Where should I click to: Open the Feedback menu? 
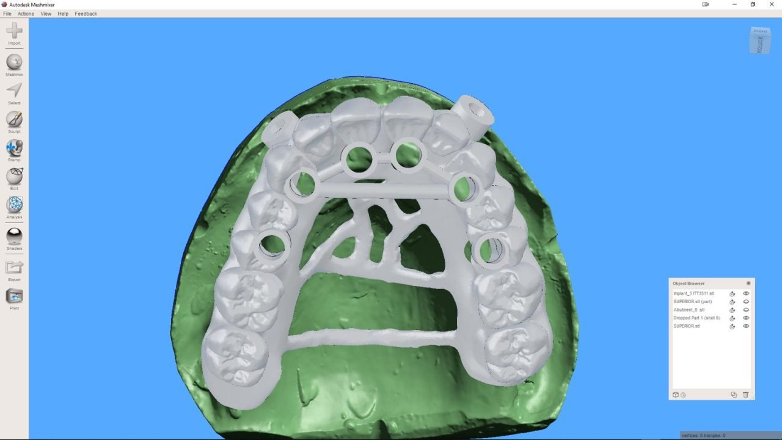[x=86, y=13]
